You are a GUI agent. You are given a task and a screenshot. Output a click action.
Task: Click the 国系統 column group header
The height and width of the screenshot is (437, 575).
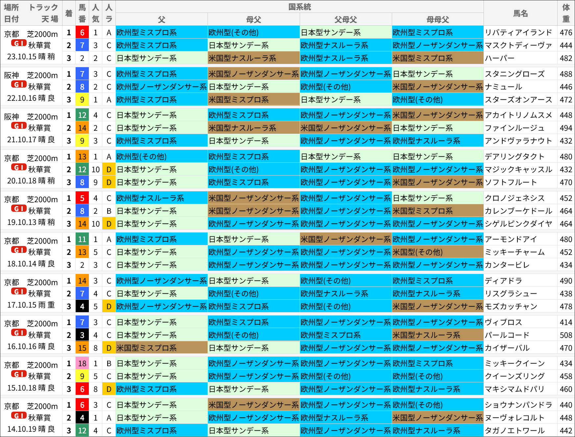pos(300,7)
